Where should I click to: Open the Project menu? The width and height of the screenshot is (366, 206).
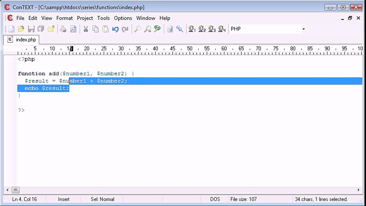[85, 18]
